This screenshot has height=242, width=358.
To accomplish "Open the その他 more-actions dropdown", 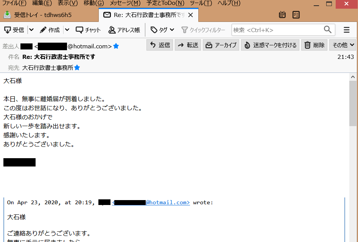I will (343, 45).
